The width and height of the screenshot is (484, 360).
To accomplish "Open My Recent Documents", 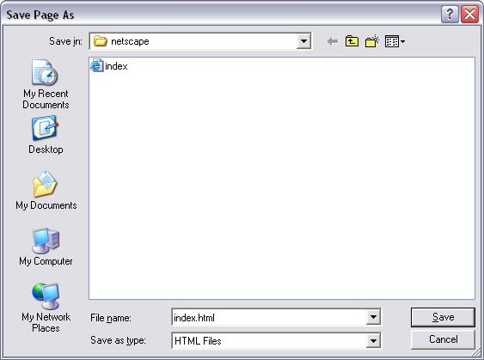I will coord(46,84).
